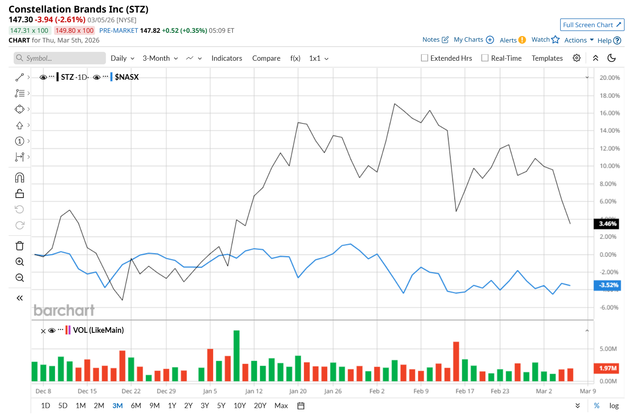This screenshot has width=632, height=415.
Task: Open chart settings gear
Action: point(576,58)
